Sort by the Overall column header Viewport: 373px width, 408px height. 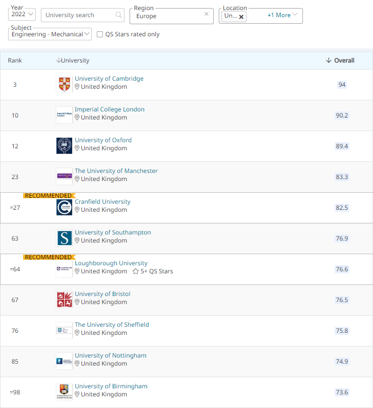tap(340, 61)
